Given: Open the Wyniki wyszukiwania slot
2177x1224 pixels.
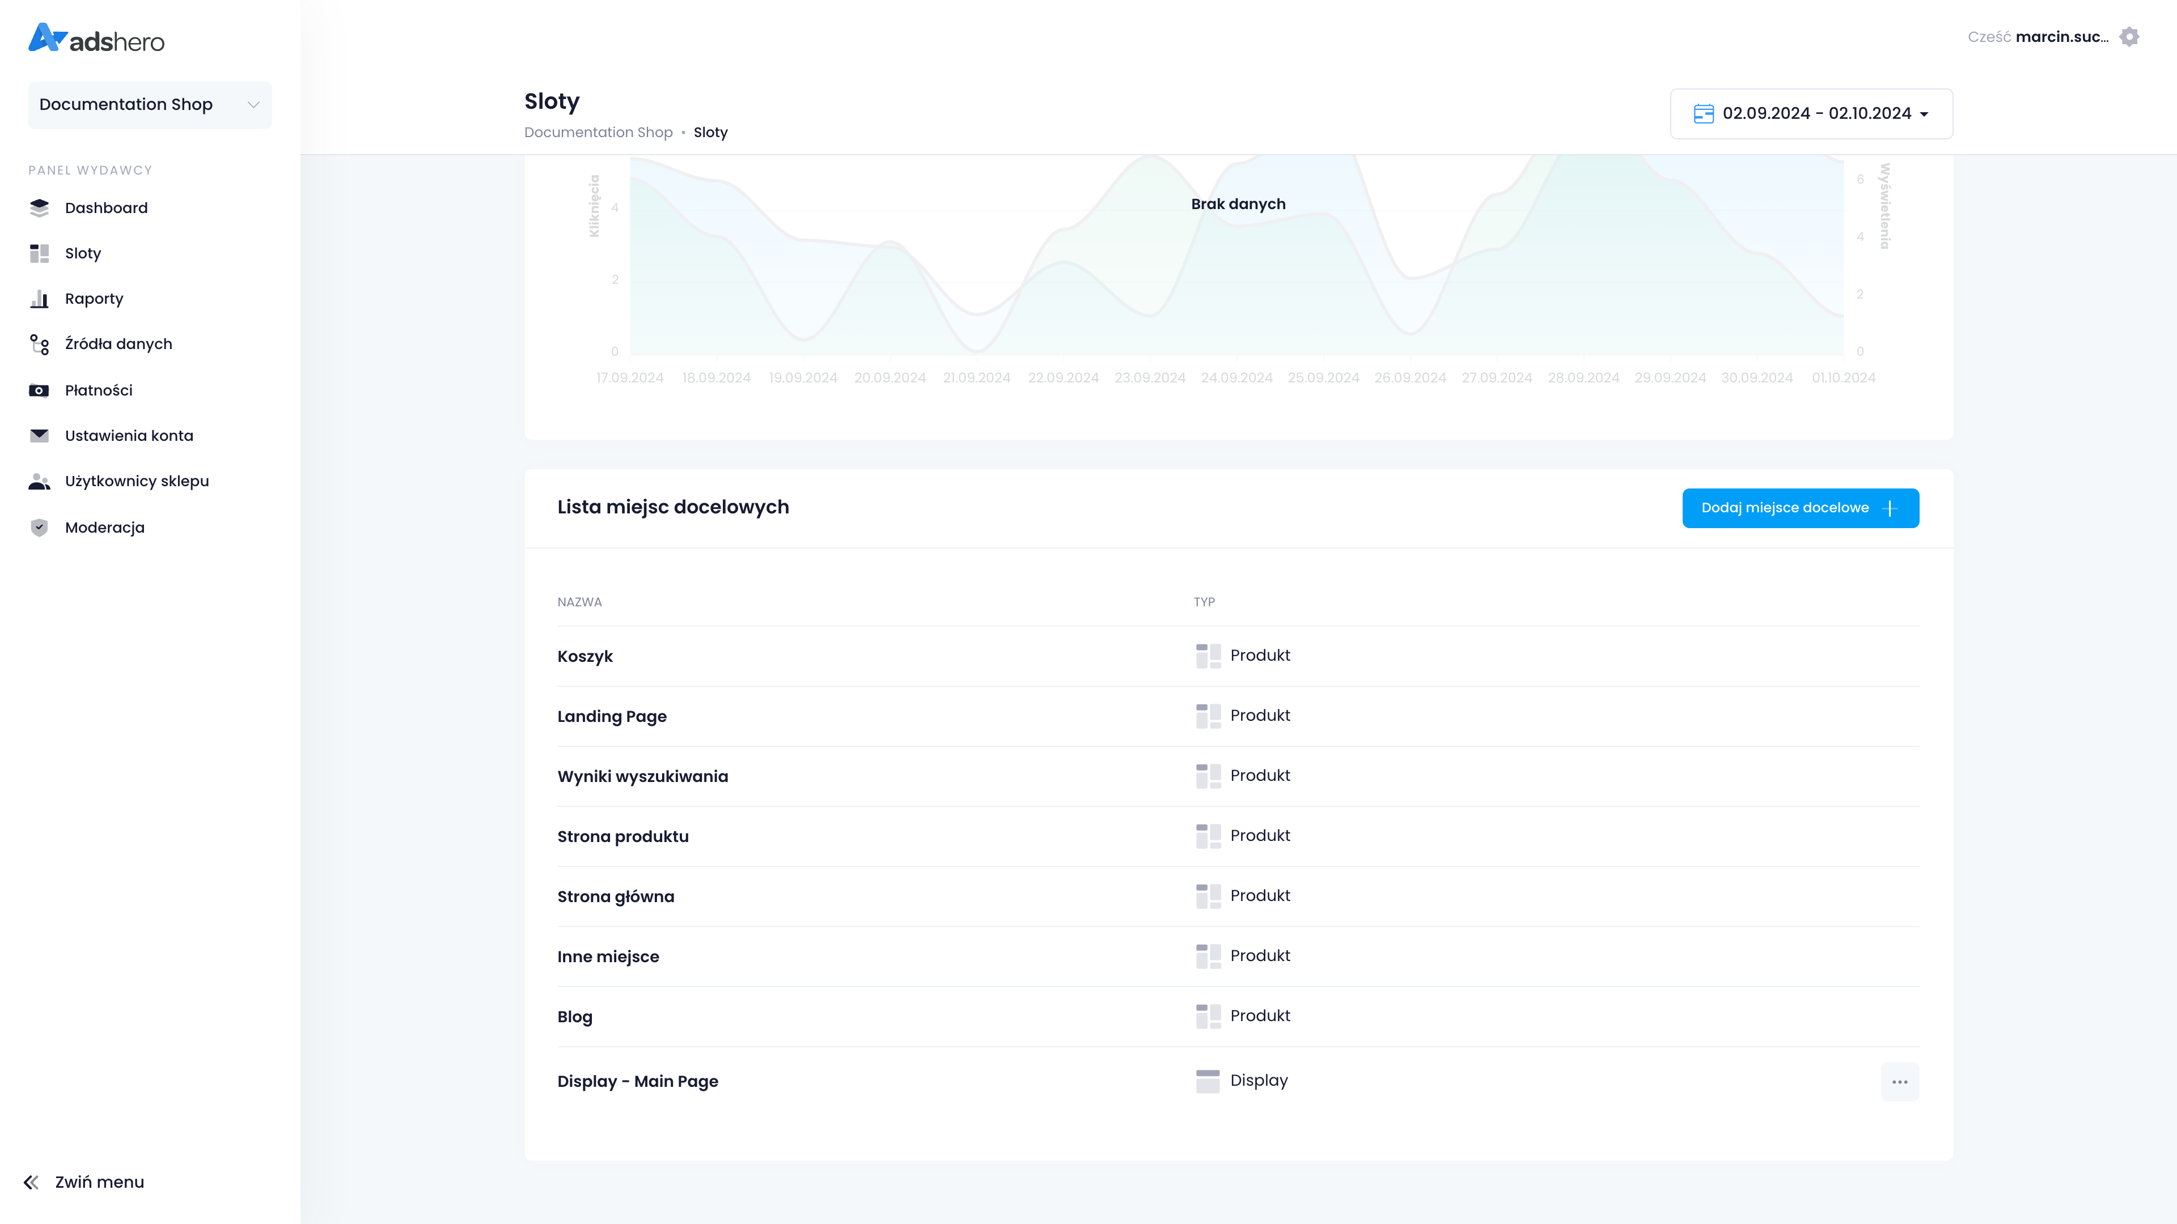Looking at the screenshot, I should (x=642, y=776).
